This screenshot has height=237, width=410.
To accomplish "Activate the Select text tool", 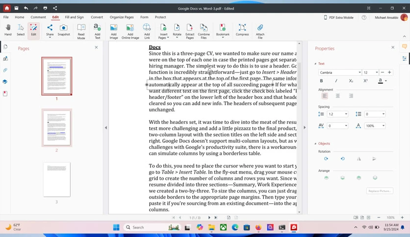I will (21, 30).
